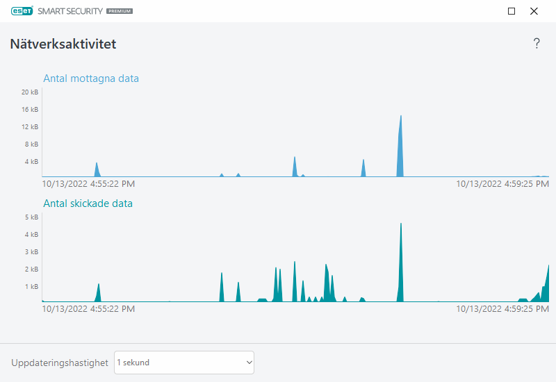Click the 8 kB axis label
Screen dimensions: 556x382
coord(31,144)
